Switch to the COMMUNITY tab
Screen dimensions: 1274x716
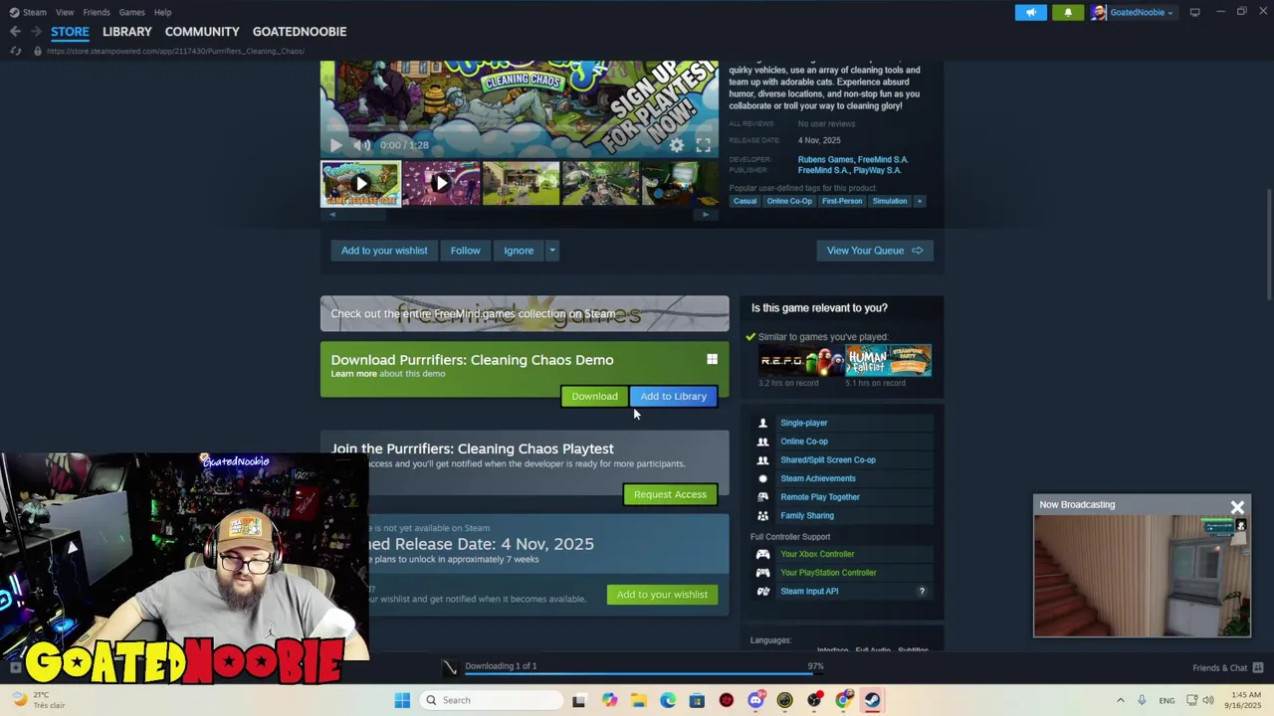[202, 32]
